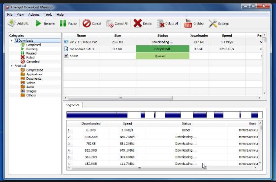Open the Actions menu
276x182 pixels.
pos(34,15)
